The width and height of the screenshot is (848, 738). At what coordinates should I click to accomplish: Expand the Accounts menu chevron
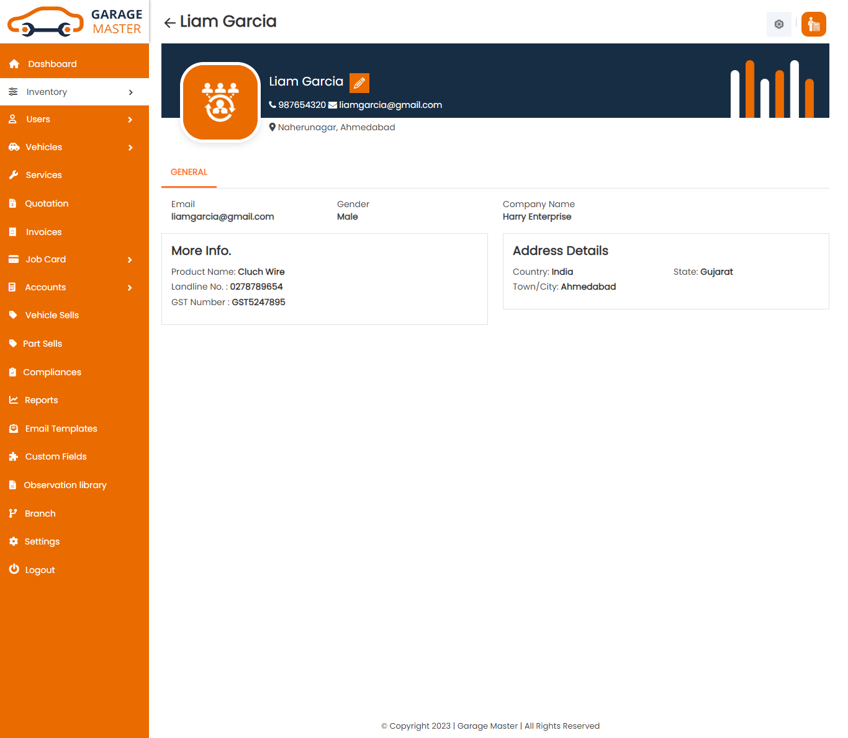tap(130, 288)
